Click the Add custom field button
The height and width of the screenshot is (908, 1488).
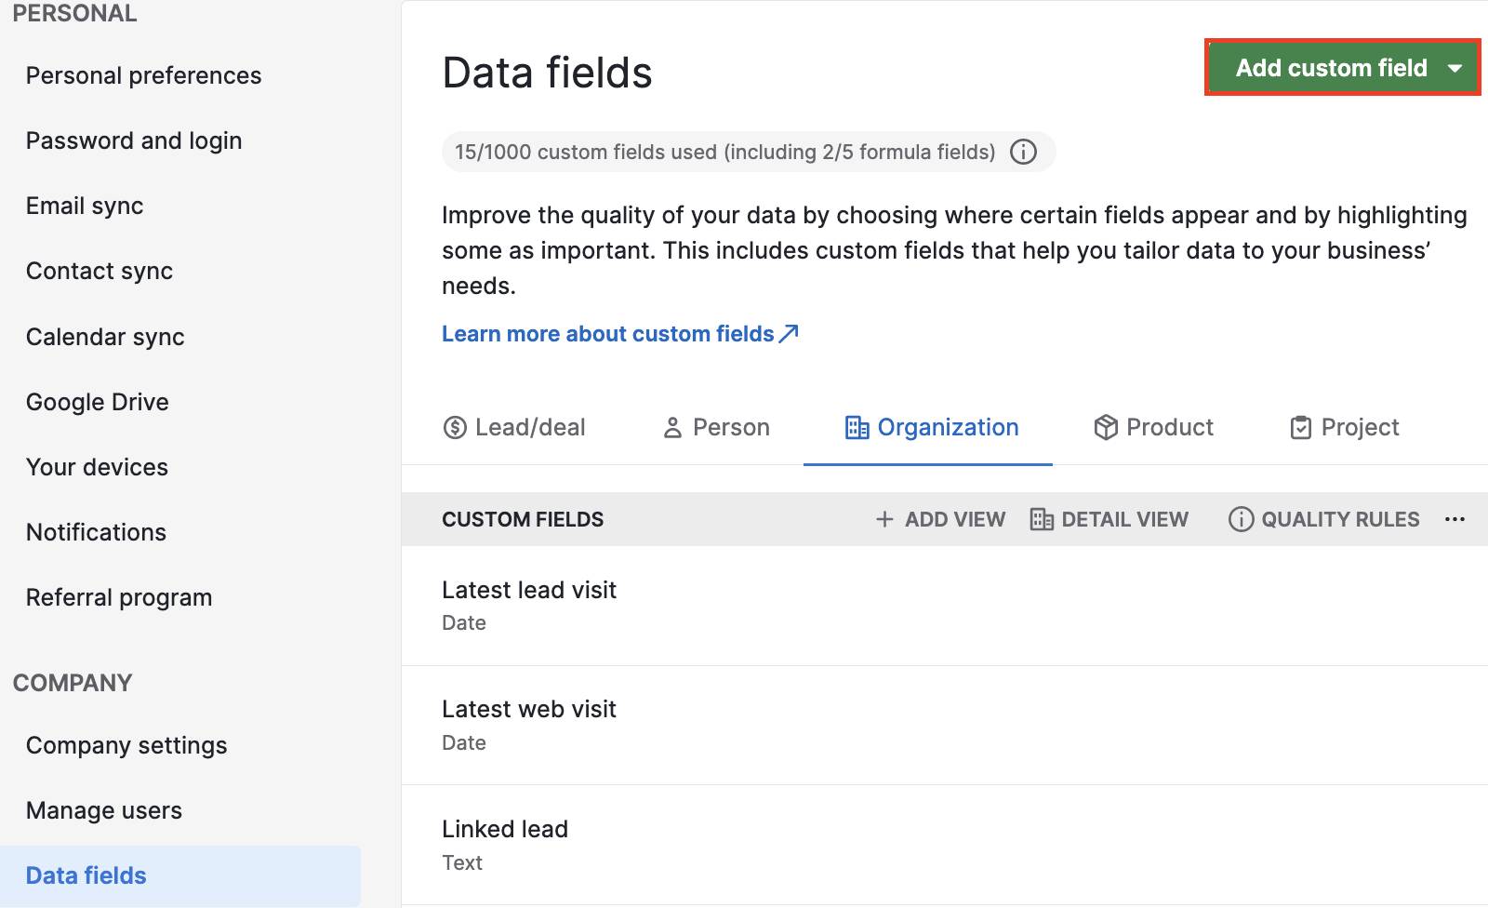(1330, 67)
